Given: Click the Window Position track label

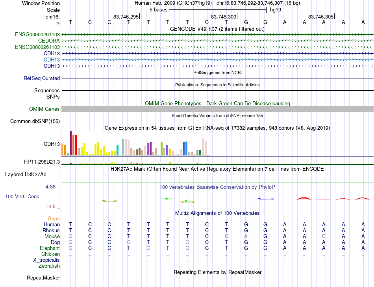Looking at the screenshot, I should 41,3.
